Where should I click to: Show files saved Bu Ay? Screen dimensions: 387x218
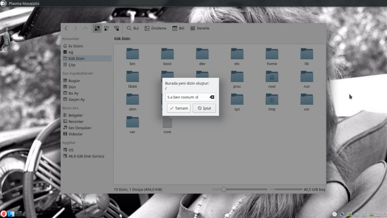click(x=86, y=93)
